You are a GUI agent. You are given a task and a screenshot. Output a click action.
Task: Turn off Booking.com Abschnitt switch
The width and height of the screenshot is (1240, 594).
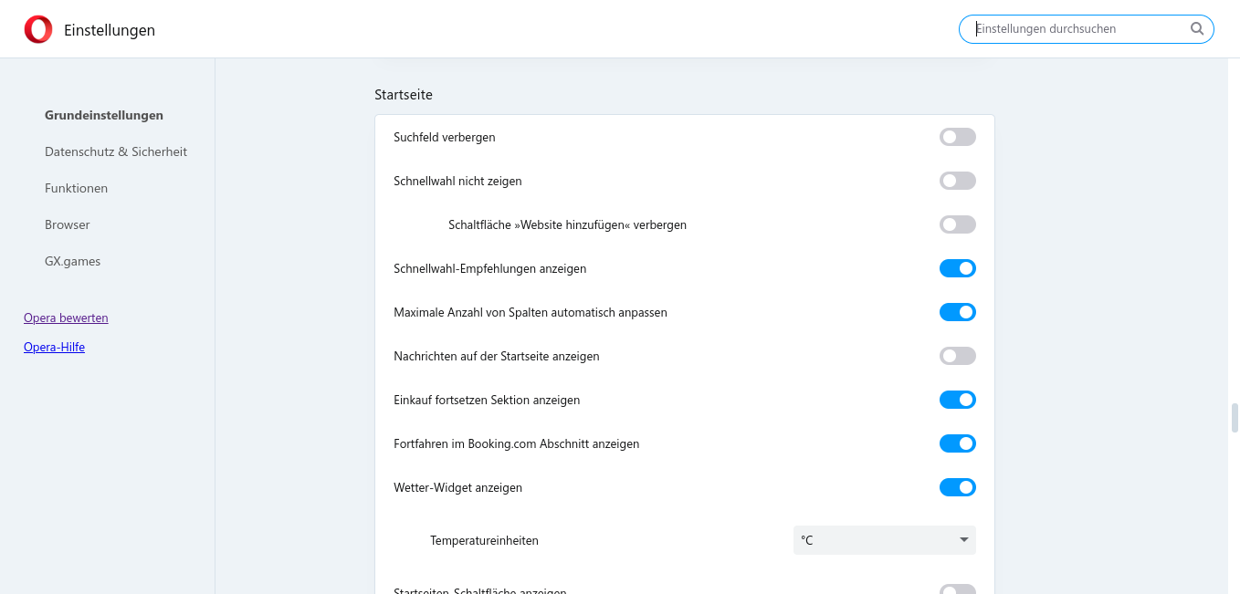point(957,443)
